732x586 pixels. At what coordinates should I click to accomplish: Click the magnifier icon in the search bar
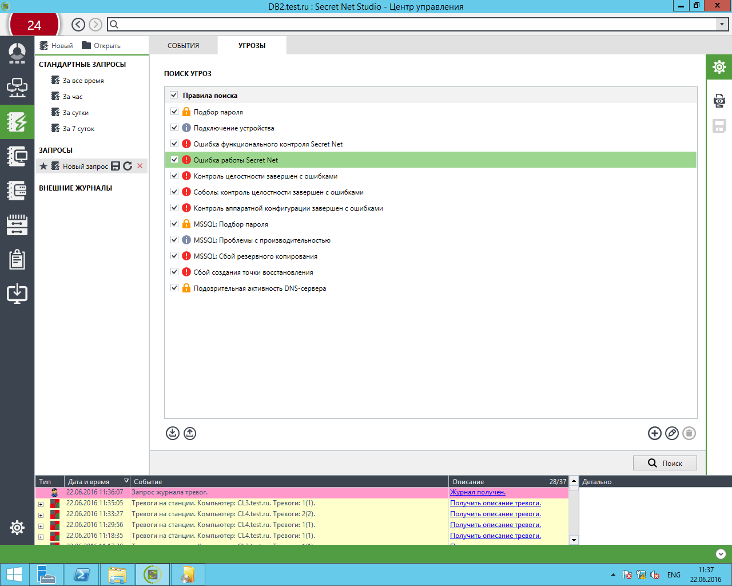point(114,24)
